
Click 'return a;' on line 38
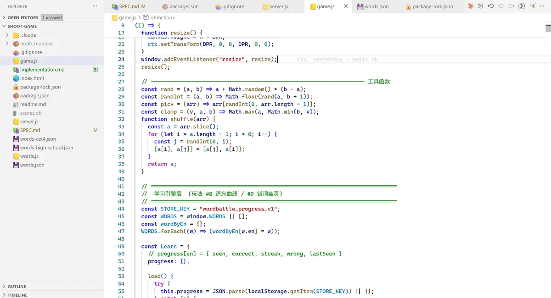point(162,164)
